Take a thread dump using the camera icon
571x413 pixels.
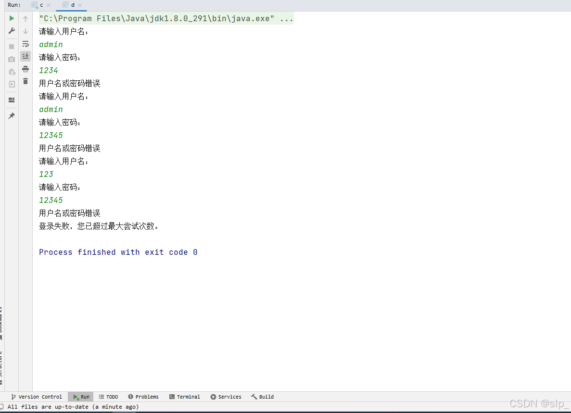tap(11, 59)
